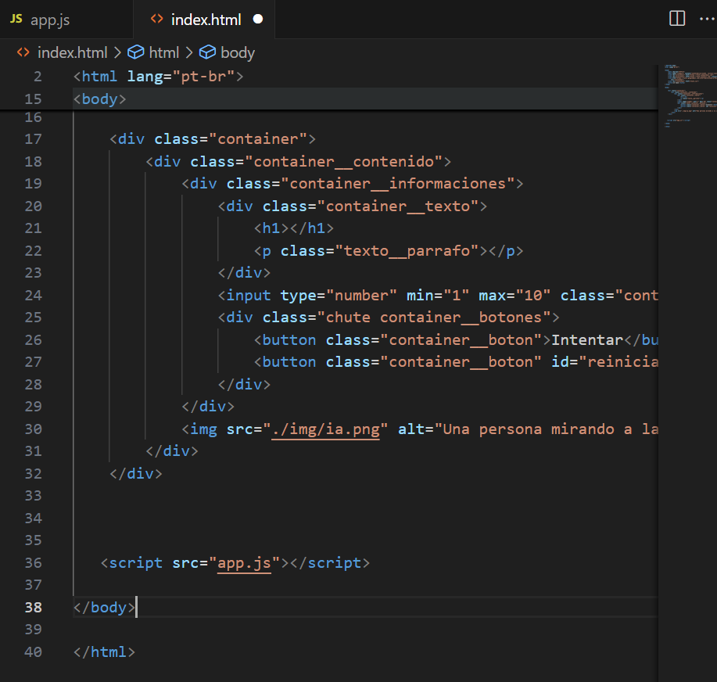717x682 pixels.
Task: Click the script tag on line 36
Action: pyautogui.click(x=235, y=563)
